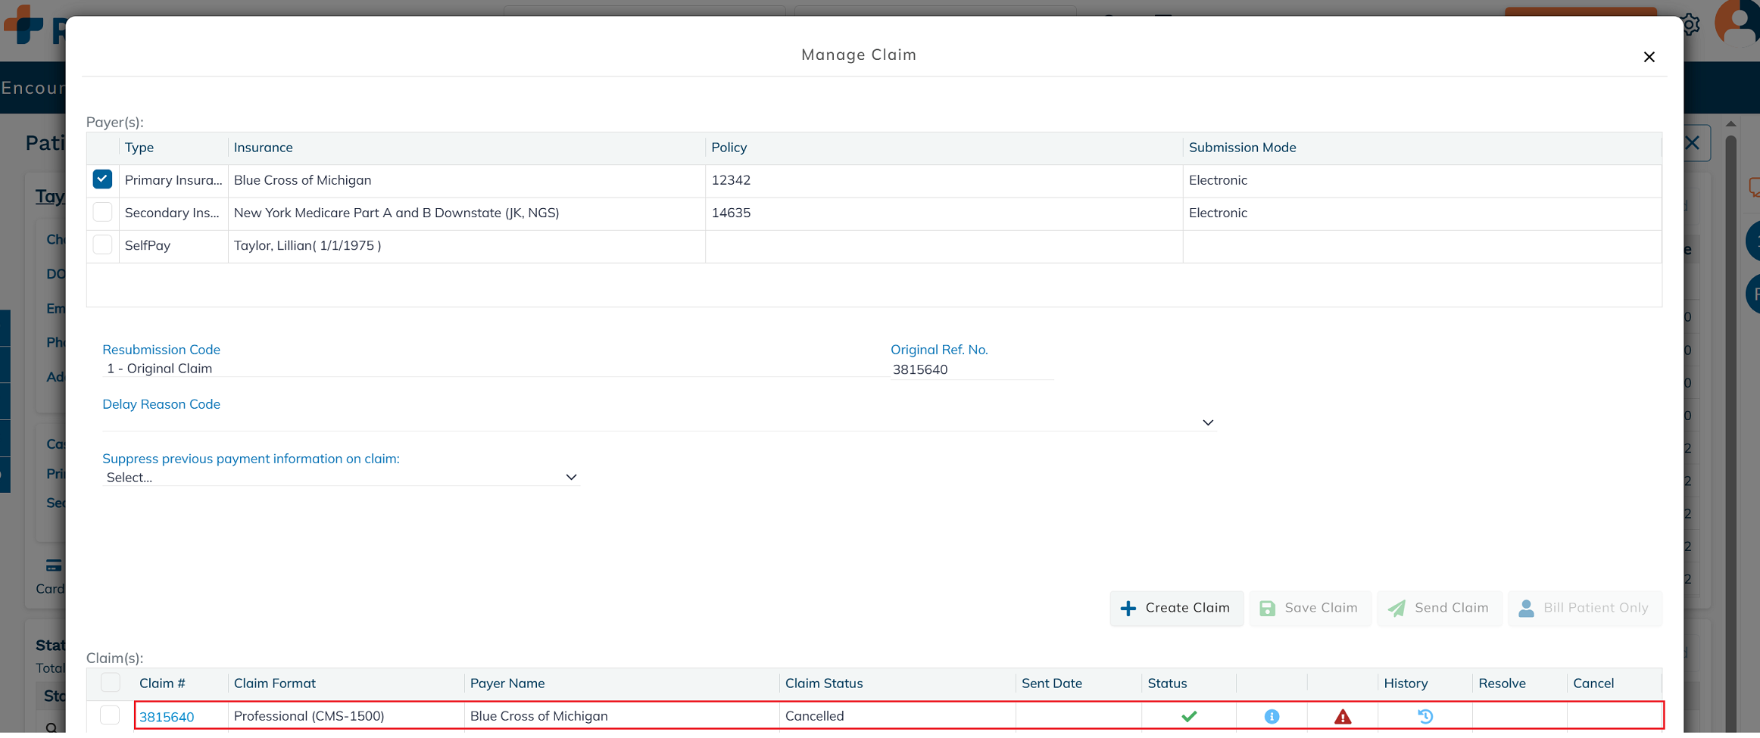Viewport: 1760px width, 738px height.
Task: Expand the Delay Reason Code dropdown
Action: [x=1207, y=422]
